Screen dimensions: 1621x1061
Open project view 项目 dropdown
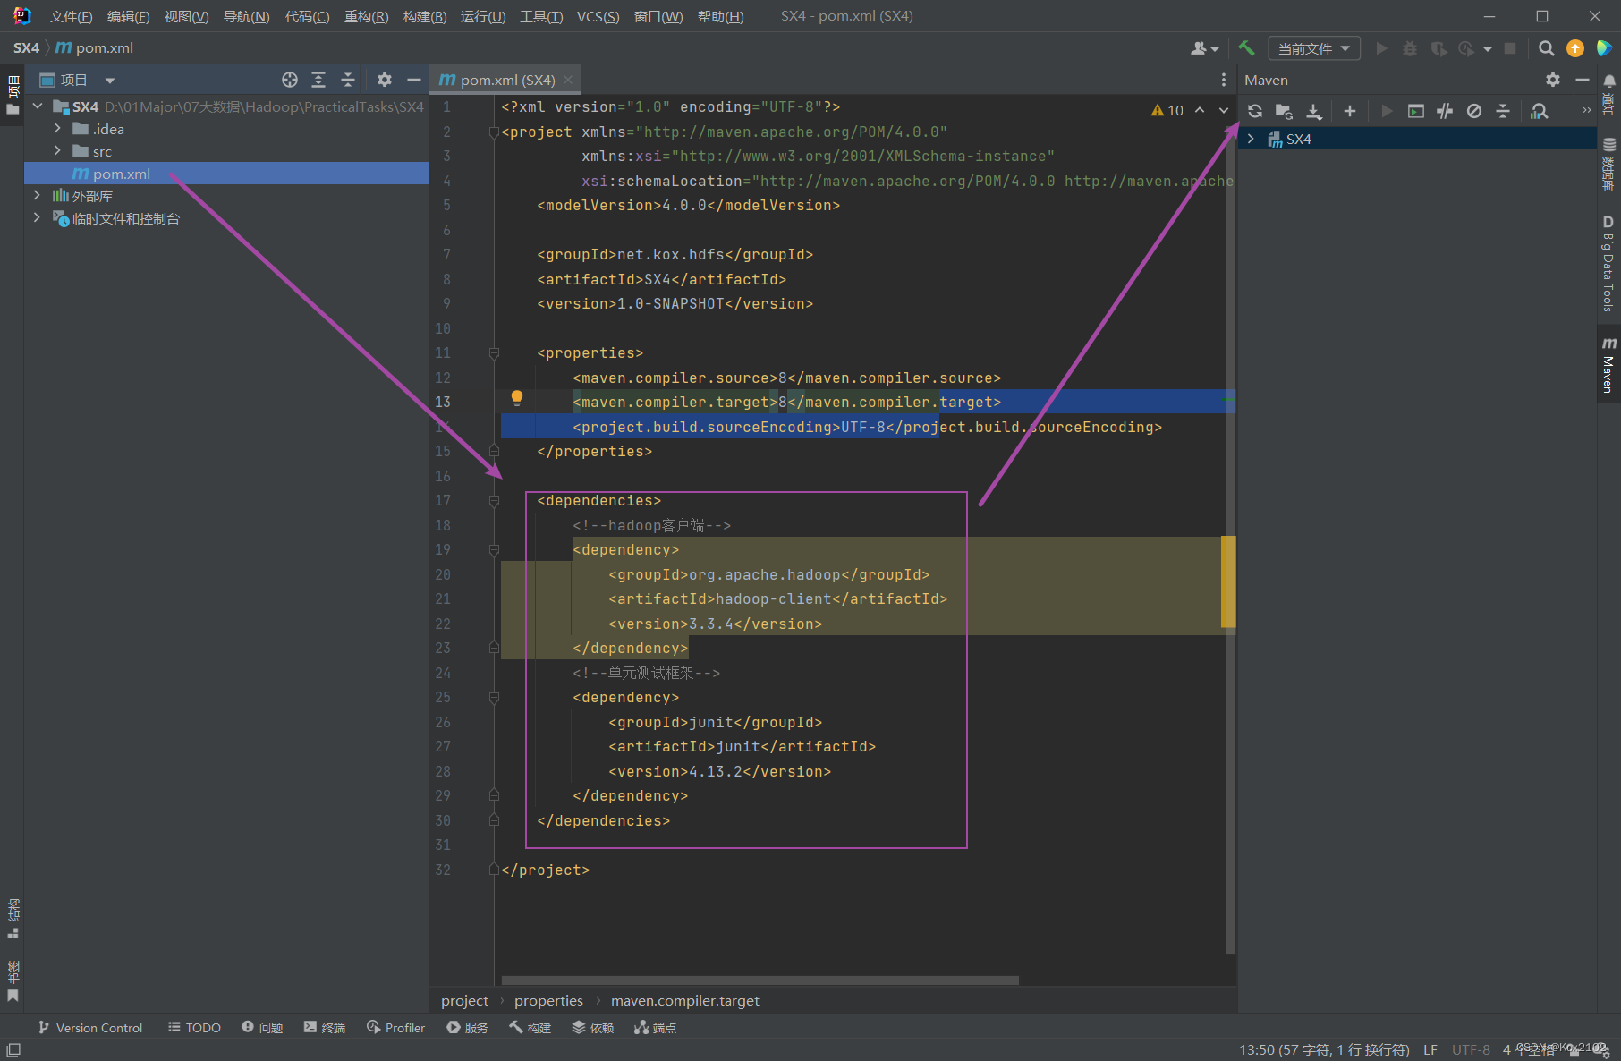(79, 80)
